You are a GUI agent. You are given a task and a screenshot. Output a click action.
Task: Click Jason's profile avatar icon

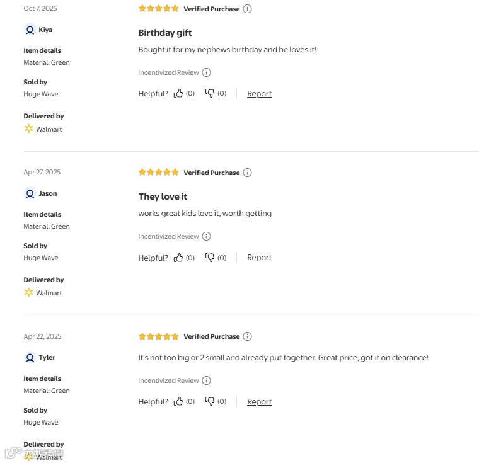30,193
